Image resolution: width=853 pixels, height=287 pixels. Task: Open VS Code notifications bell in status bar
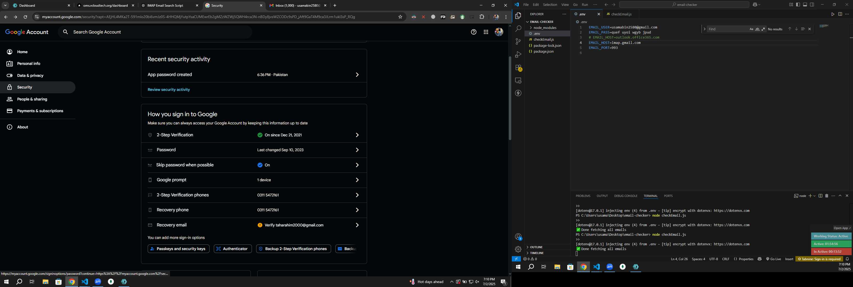pos(847,259)
